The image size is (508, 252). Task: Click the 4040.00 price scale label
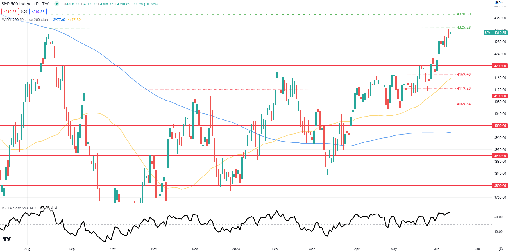[x=500, y=114]
